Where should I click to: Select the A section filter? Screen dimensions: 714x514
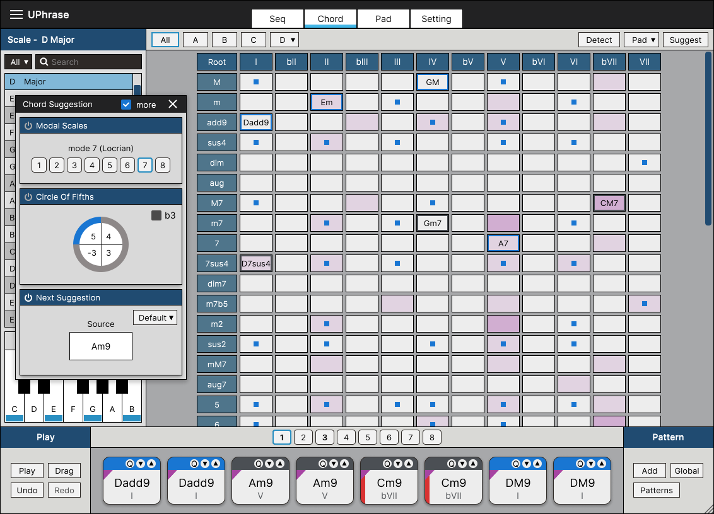pyautogui.click(x=196, y=40)
